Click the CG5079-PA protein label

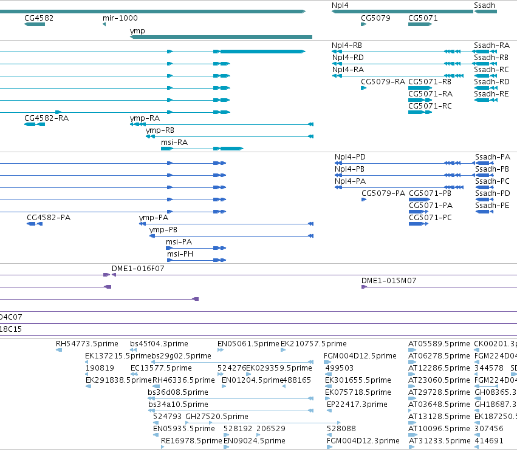[383, 193]
